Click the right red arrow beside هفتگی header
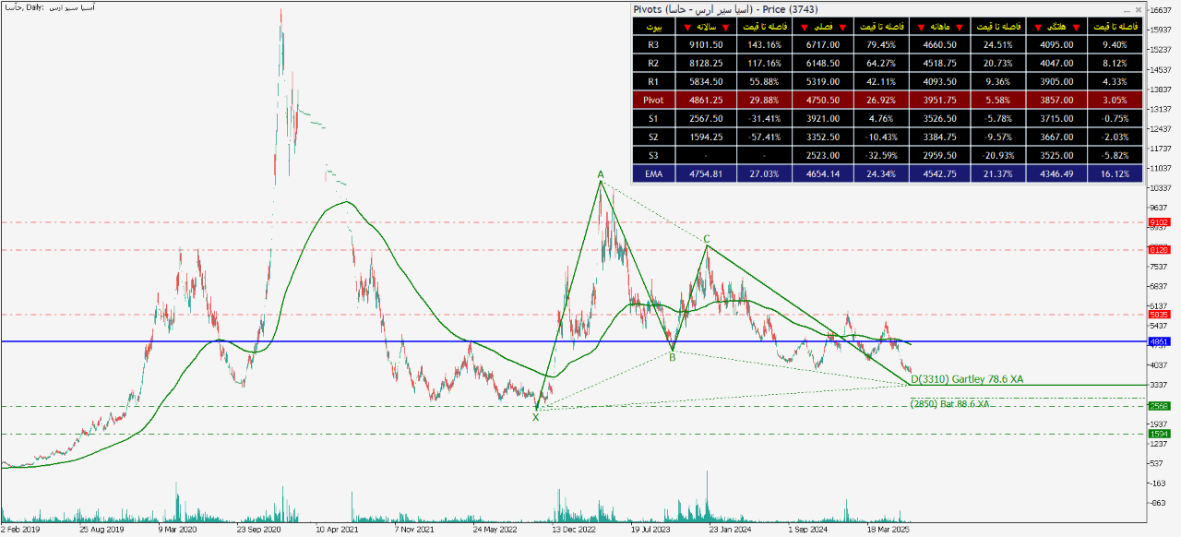 coord(1076,28)
